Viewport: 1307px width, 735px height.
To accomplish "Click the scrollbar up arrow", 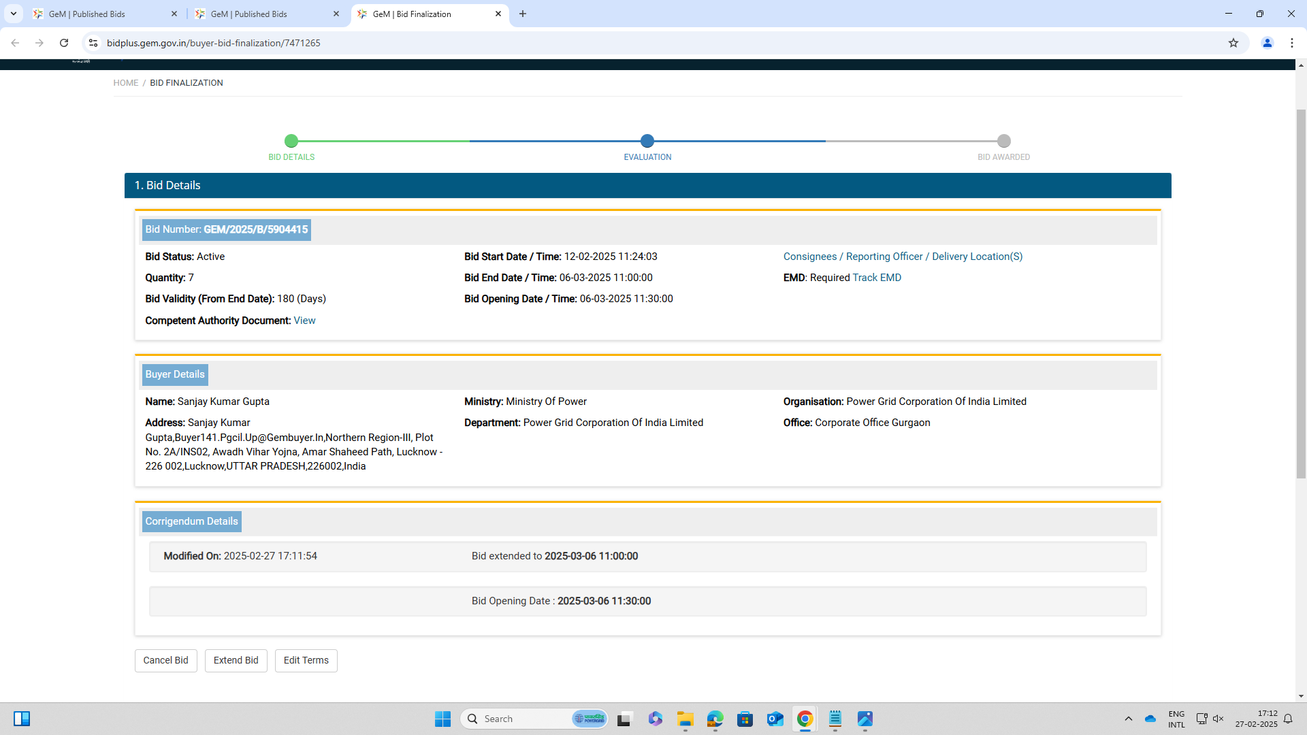I will point(1301,65).
